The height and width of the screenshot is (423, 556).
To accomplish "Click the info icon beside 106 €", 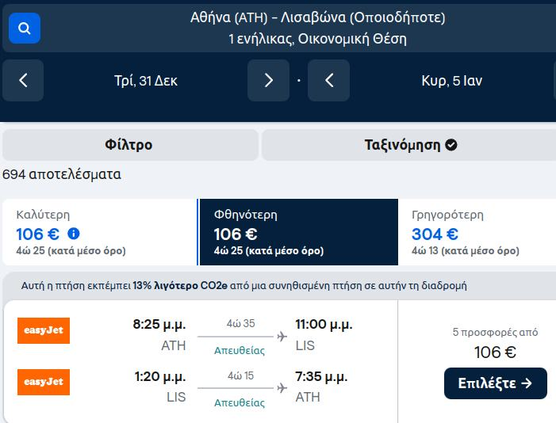I will point(74,234).
